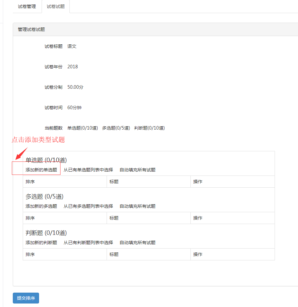
Task: Click the 试卷时间 label
Action: [53, 108]
